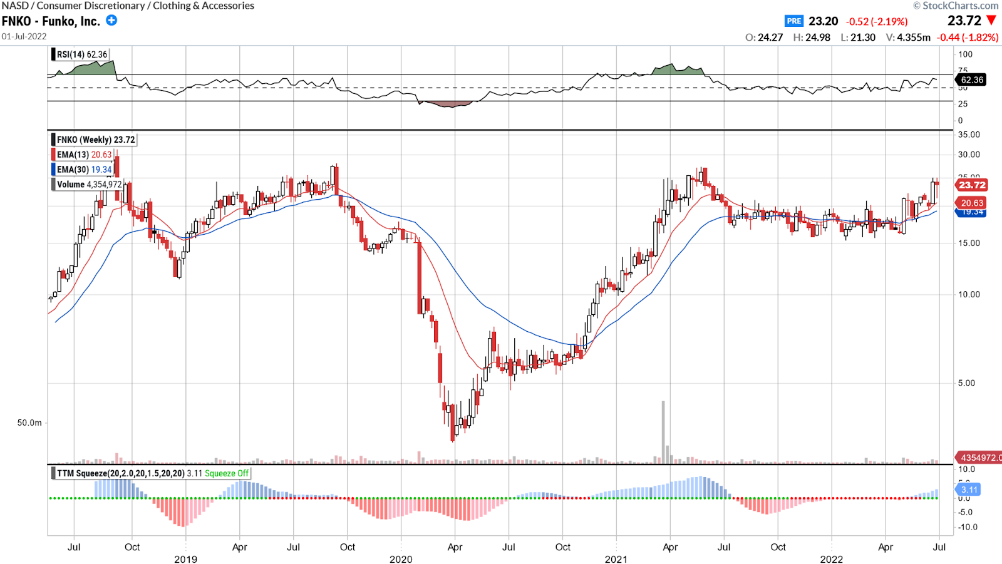Click the 62.36 RSI value tag on axis
Screen dimensions: 1002x564
pyautogui.click(x=971, y=79)
